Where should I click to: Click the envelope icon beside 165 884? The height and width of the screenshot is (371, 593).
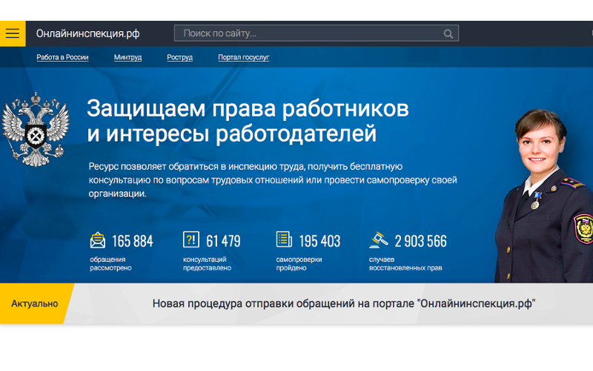tap(98, 240)
